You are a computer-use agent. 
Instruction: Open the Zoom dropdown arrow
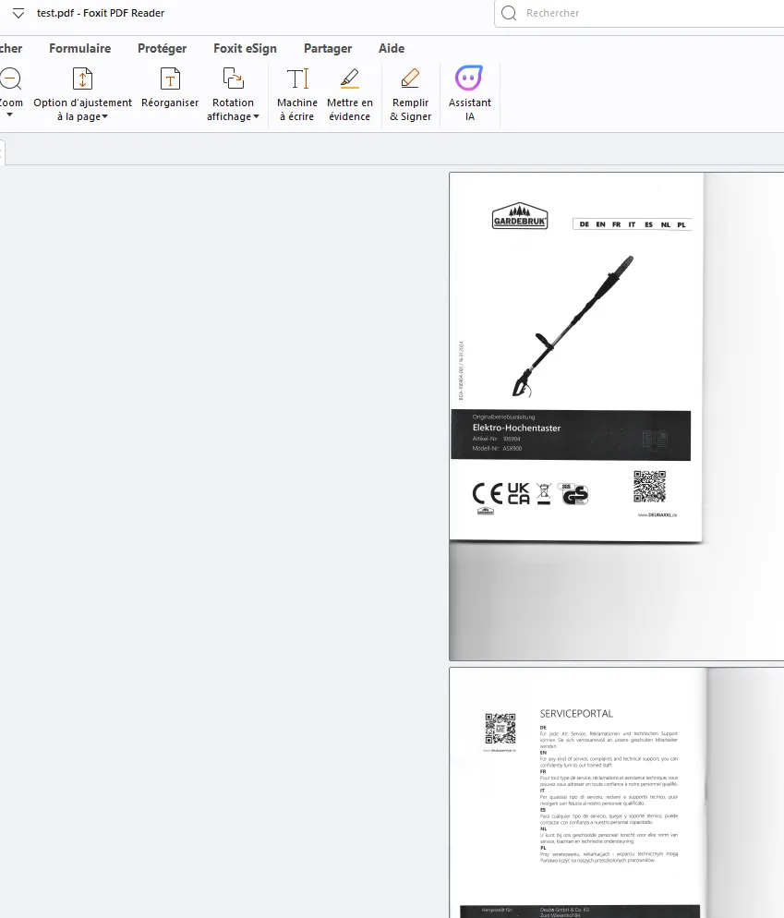coord(9,115)
